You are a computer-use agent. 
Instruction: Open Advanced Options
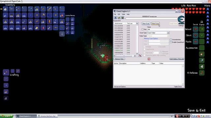(120, 87)
